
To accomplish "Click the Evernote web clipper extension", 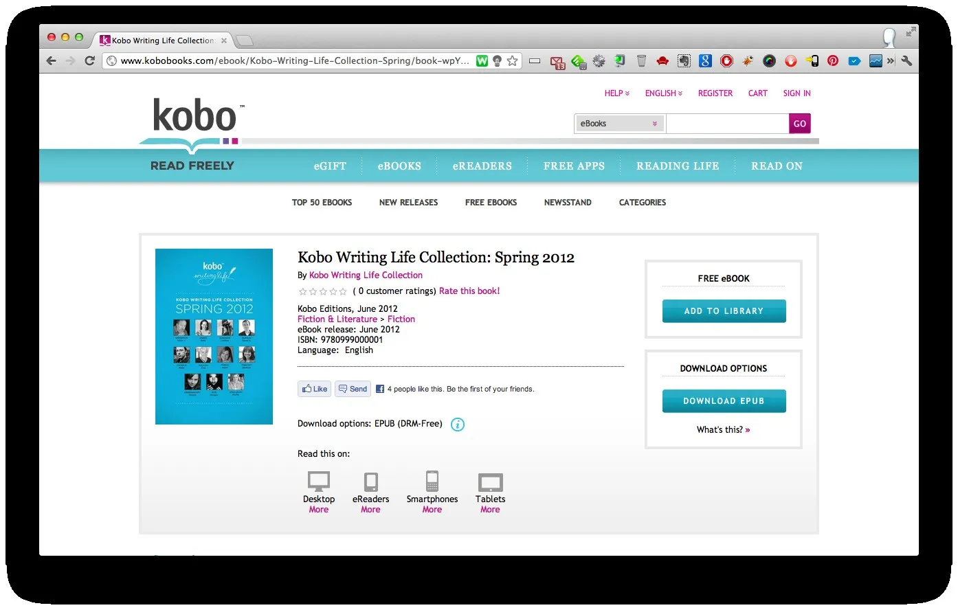I will click(x=684, y=61).
